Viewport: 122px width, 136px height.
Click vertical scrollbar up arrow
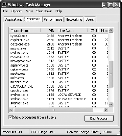click(x=111, y=30)
